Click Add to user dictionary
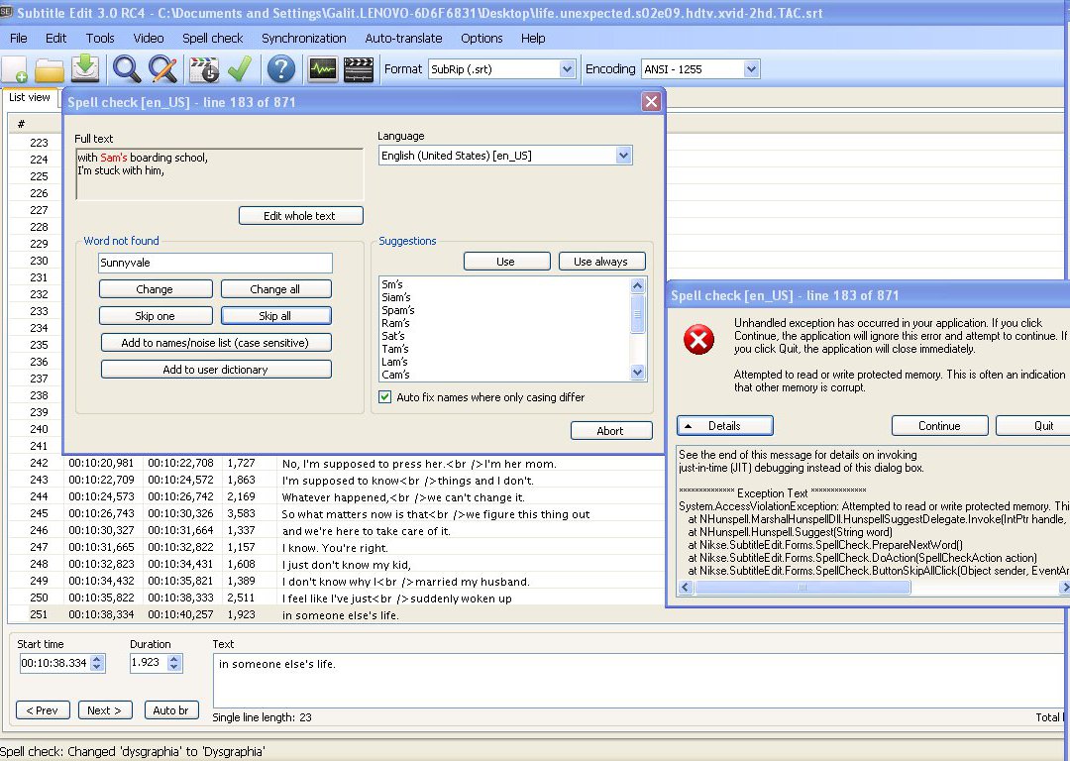 coord(216,370)
